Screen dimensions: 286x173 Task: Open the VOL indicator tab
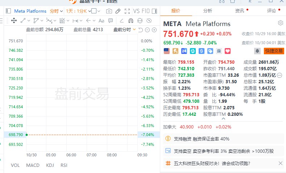tap(15, 165)
